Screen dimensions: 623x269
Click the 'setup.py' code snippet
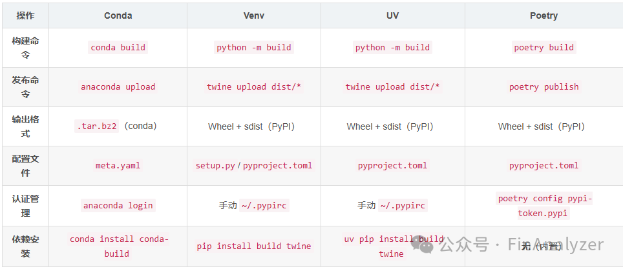(215, 165)
